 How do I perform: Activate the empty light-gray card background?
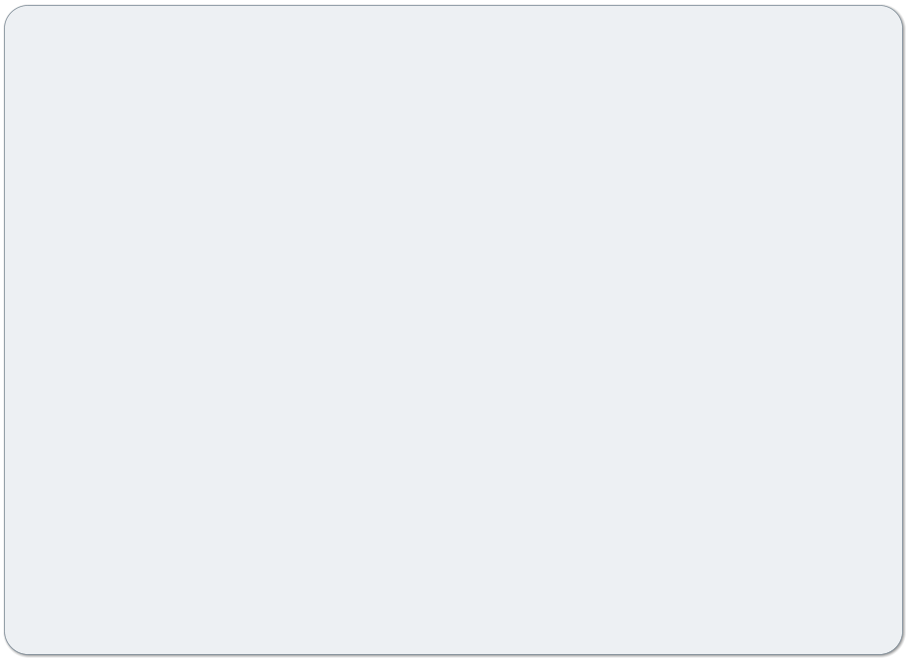(x=454, y=330)
